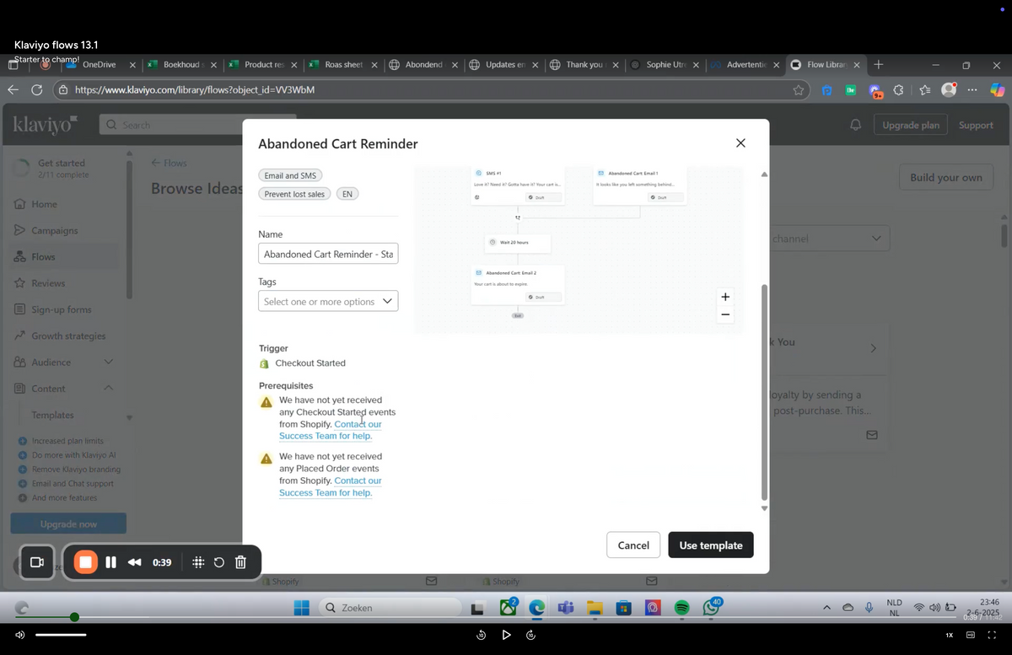1012x655 pixels.
Task: Skip back ten seconds in video
Action: pos(482,635)
